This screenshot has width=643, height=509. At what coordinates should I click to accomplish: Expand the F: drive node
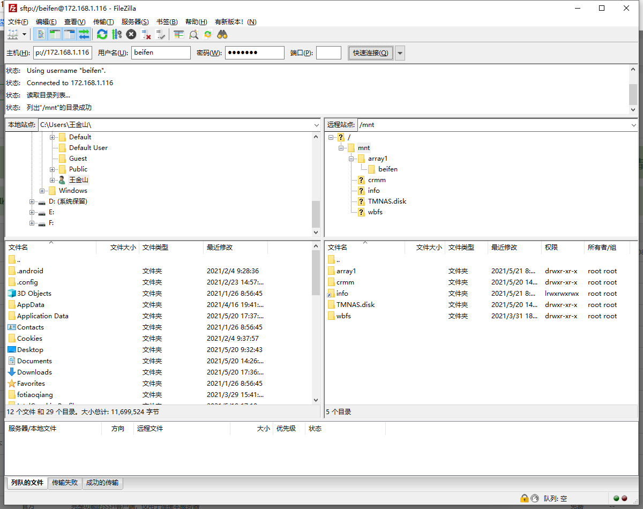[32, 223]
